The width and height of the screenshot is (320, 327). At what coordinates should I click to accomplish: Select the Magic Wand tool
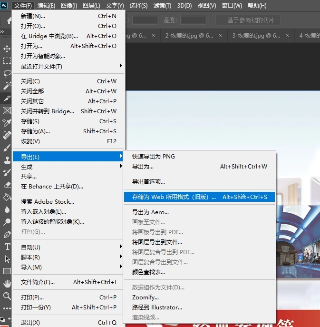[x=7, y=86]
